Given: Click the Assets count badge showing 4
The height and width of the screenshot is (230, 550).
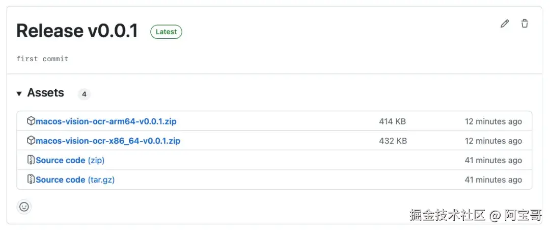Looking at the screenshot, I should click(84, 94).
